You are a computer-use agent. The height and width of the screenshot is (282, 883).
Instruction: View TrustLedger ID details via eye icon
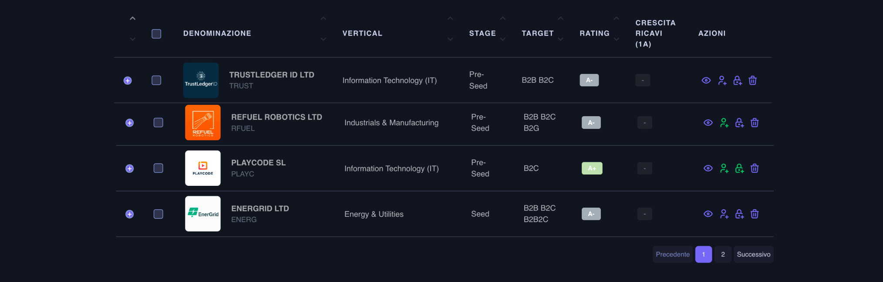click(706, 81)
